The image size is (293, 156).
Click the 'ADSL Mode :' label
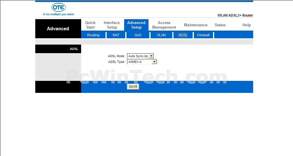[x=117, y=56]
